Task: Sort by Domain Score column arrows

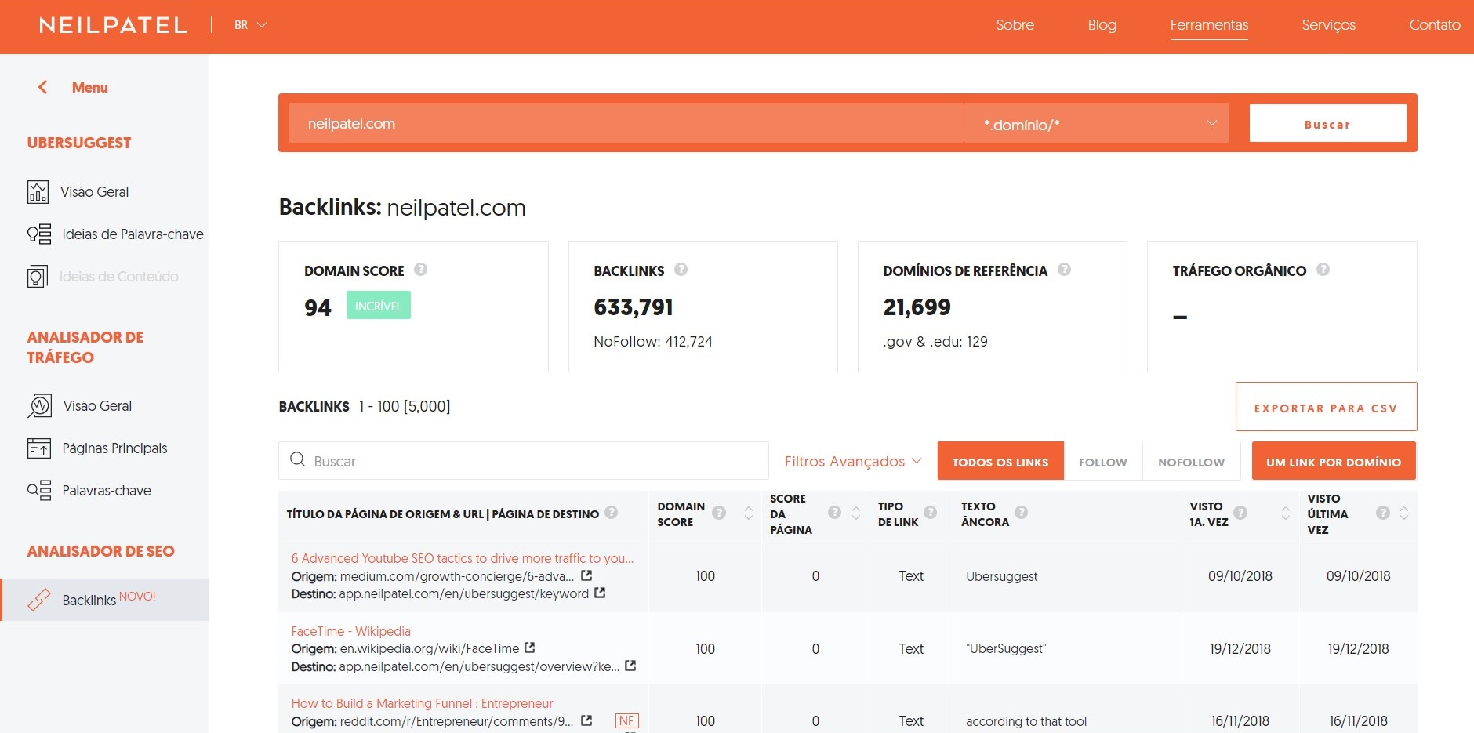Action: coord(749,513)
